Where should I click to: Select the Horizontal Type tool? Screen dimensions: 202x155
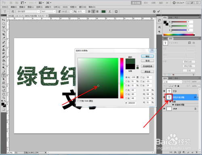[x=4, y=75]
